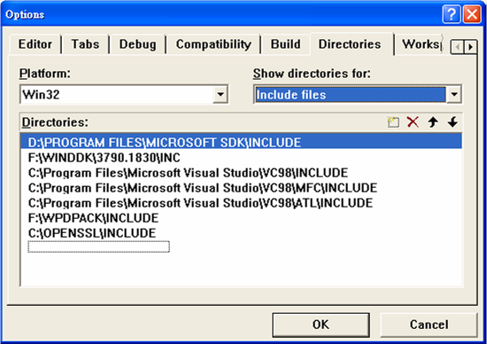Expand the Show directories for dropdown

[x=454, y=94]
